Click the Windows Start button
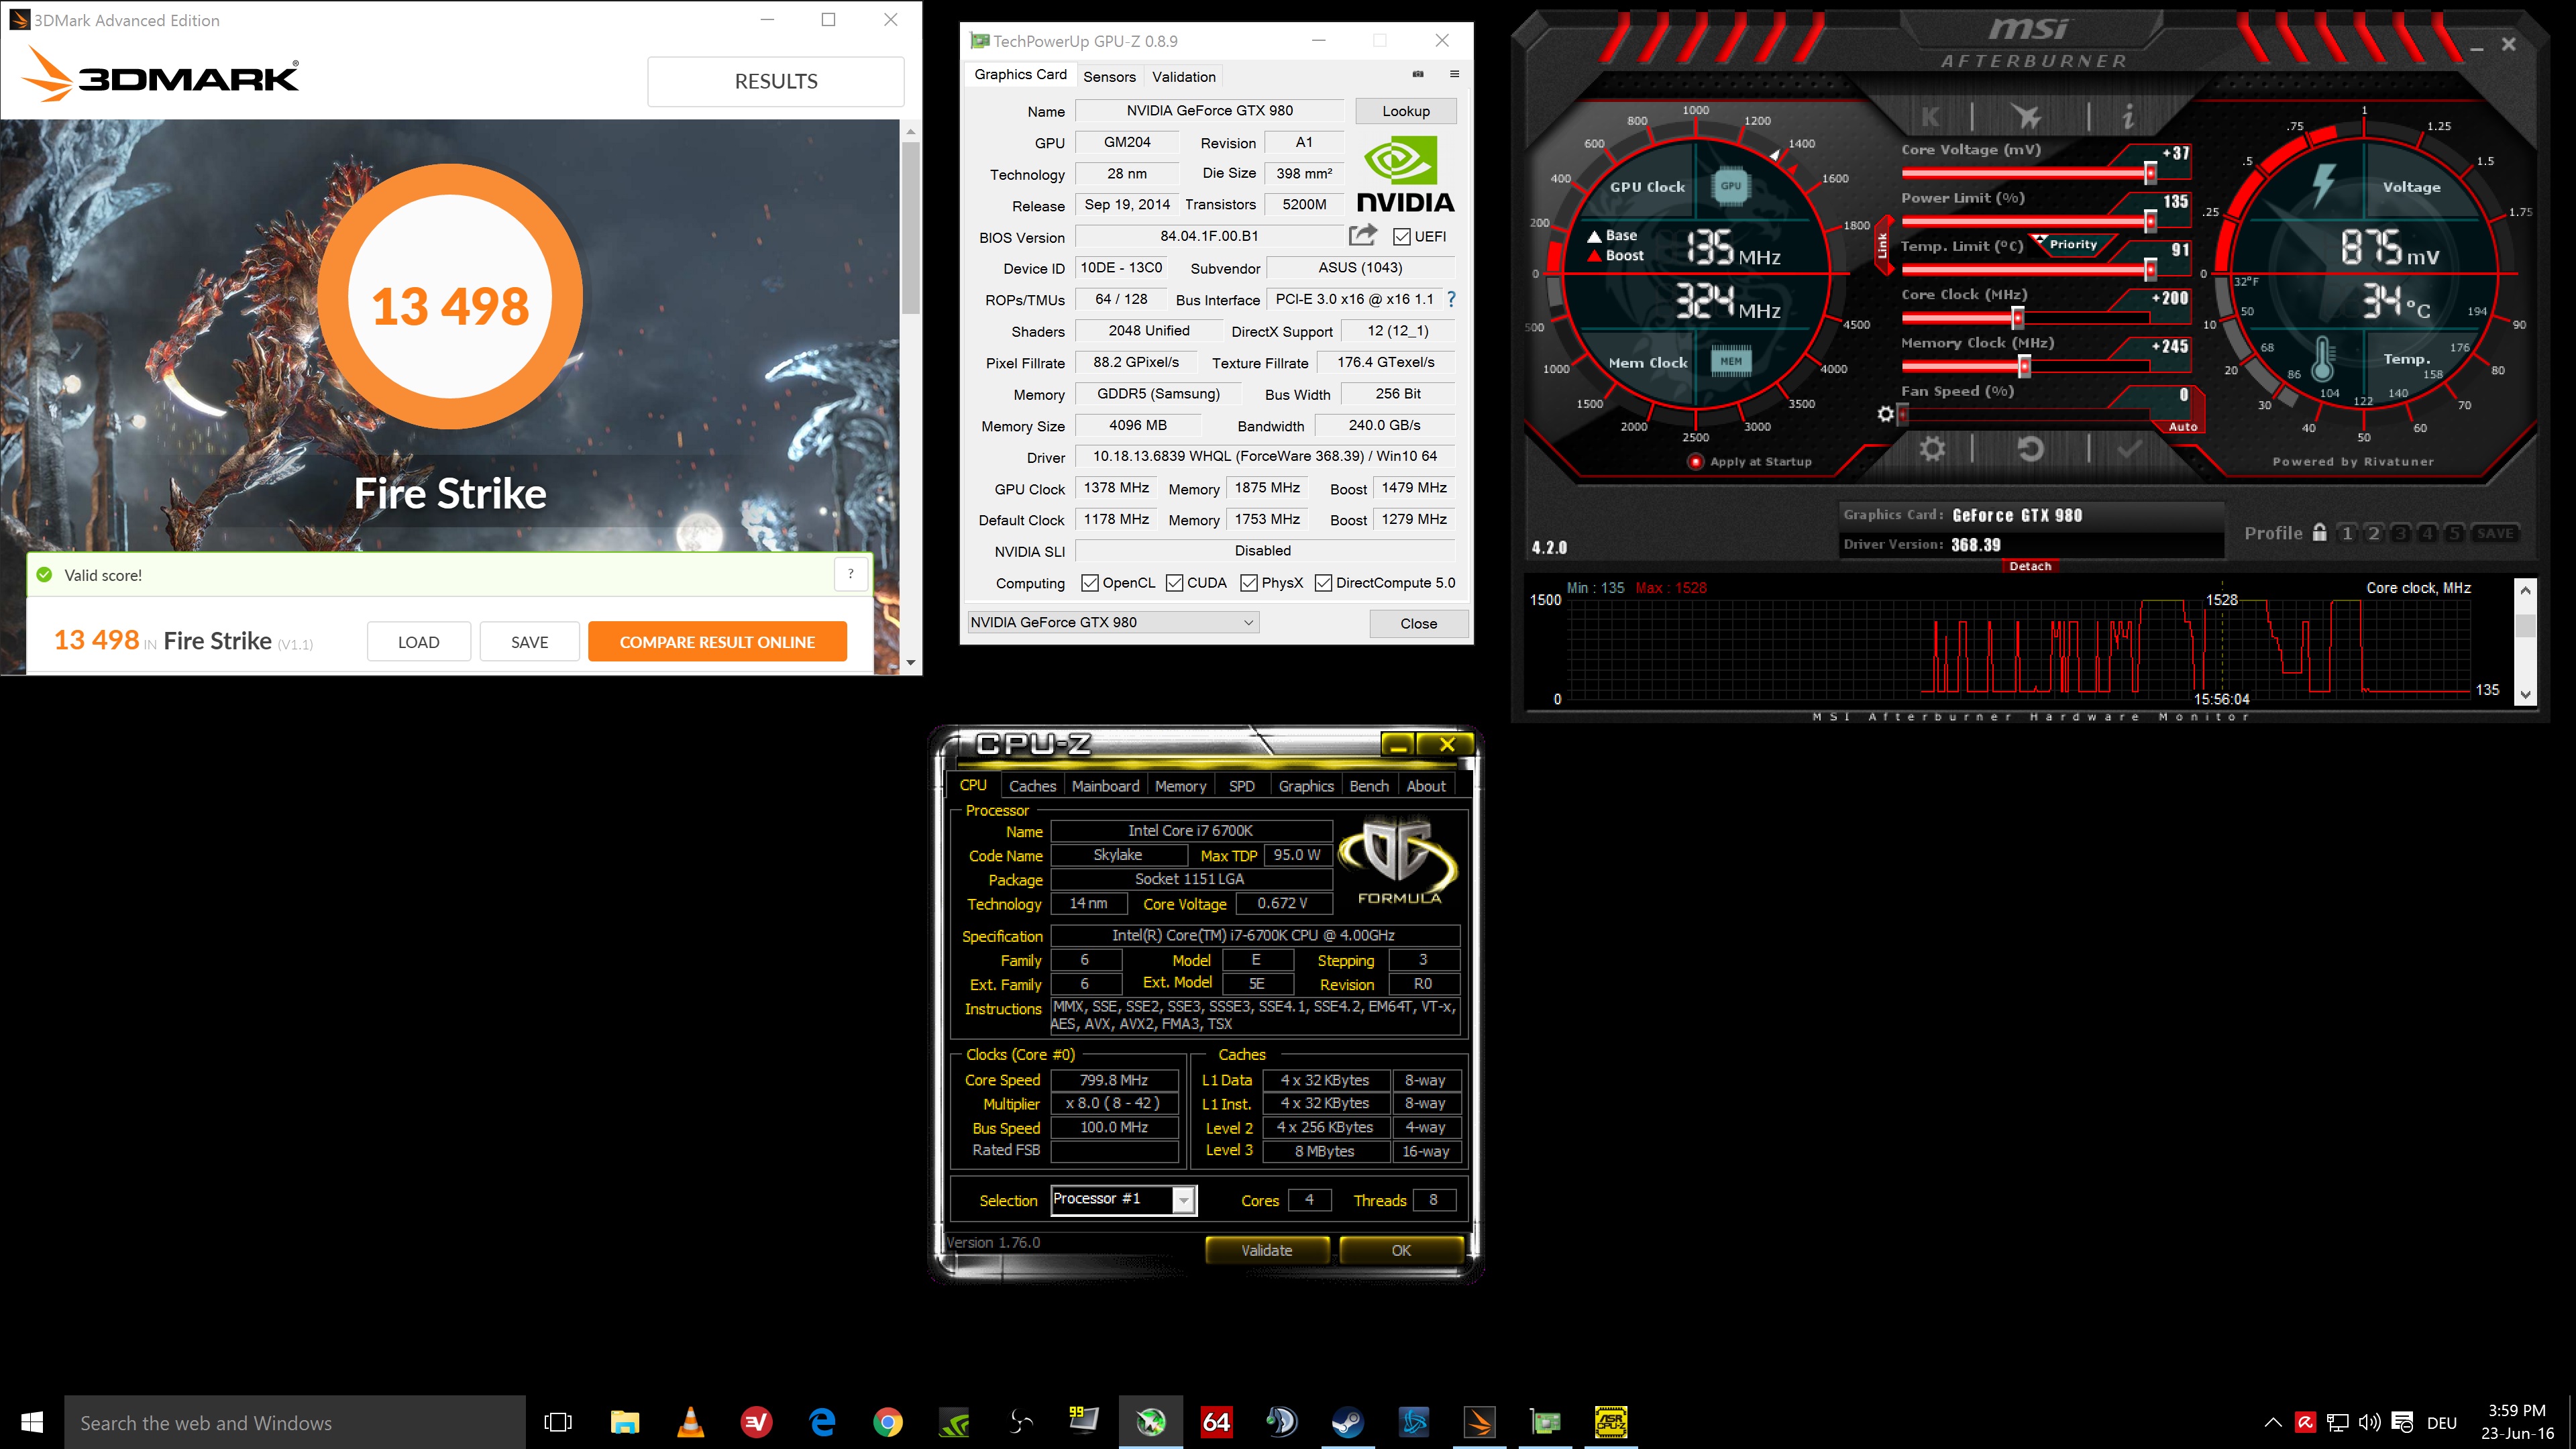 (32, 1422)
